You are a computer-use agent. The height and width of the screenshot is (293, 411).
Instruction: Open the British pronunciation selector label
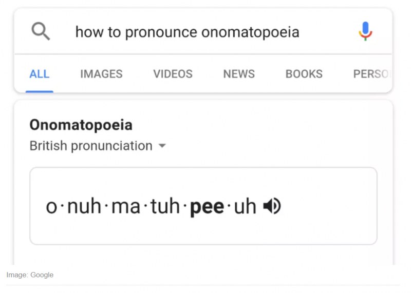91,146
